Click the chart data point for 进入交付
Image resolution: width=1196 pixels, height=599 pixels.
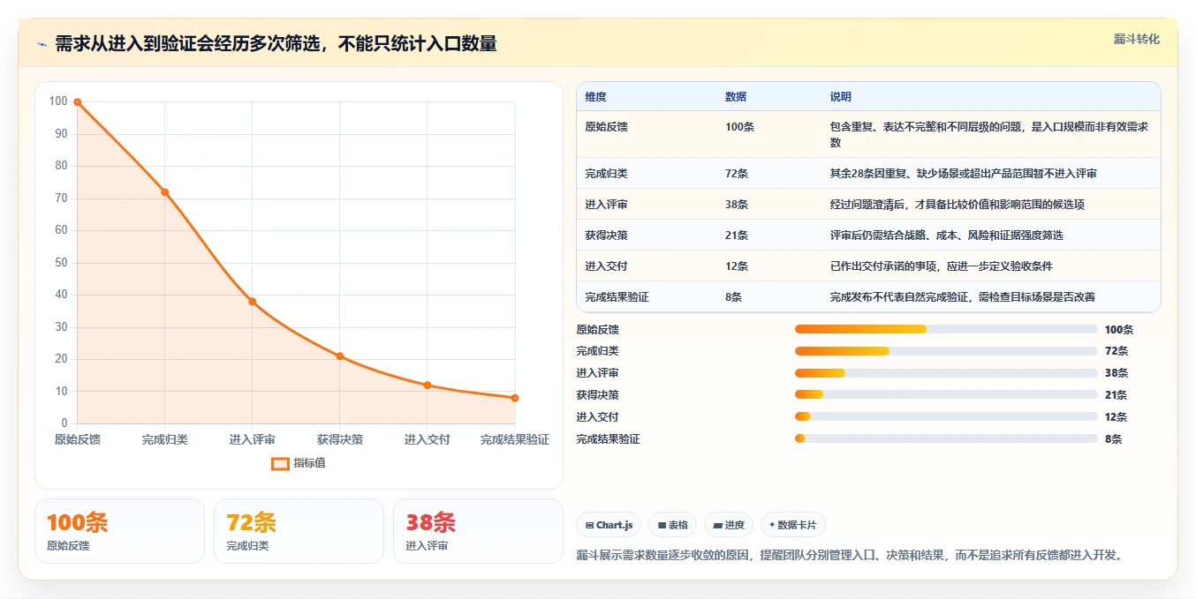tap(428, 386)
